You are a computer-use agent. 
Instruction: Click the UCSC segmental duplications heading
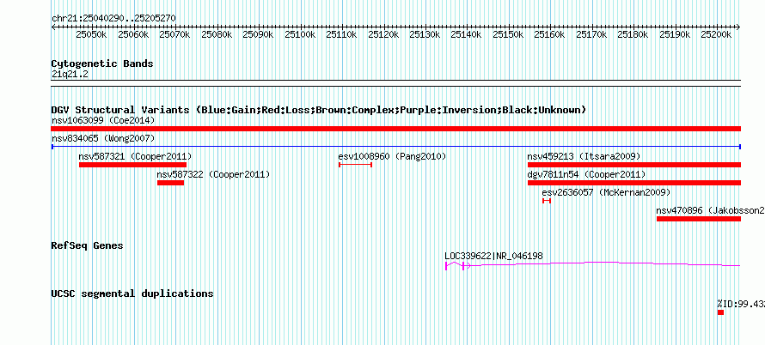click(132, 294)
